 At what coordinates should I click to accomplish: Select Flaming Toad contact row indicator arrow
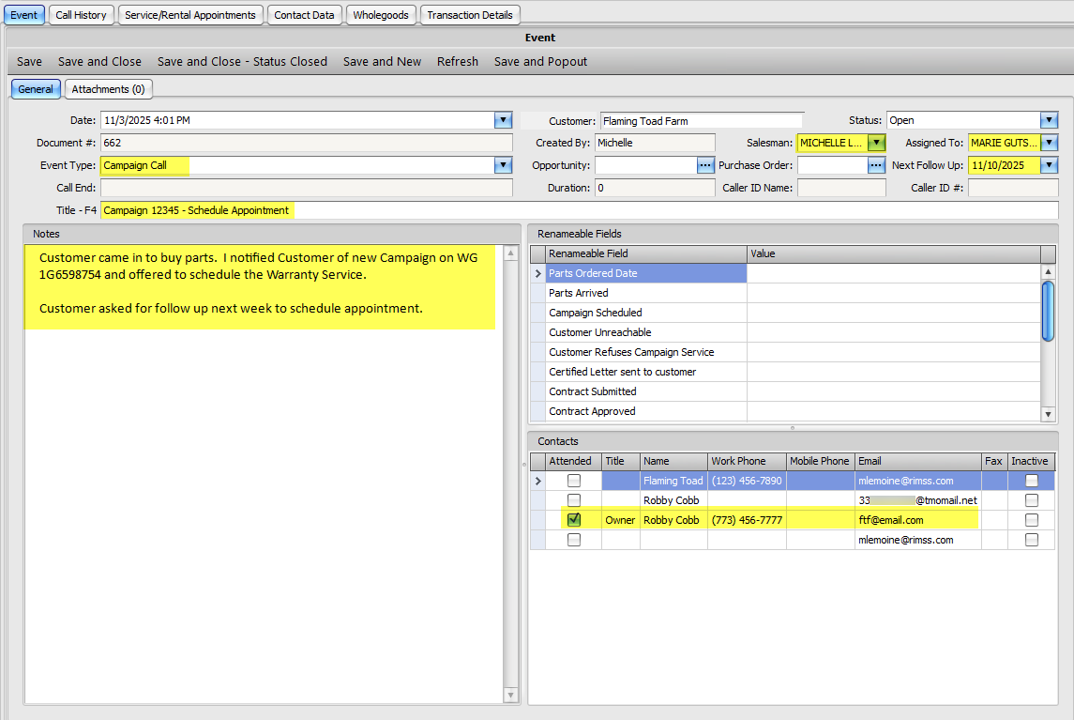[x=538, y=481]
